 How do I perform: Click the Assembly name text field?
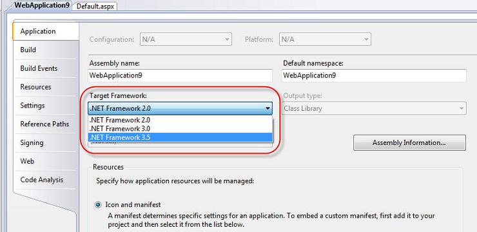pyautogui.click(x=180, y=75)
